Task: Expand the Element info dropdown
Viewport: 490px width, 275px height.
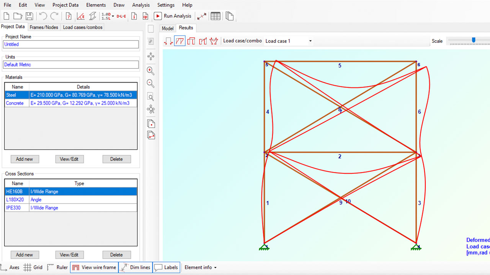Action: tap(201, 267)
